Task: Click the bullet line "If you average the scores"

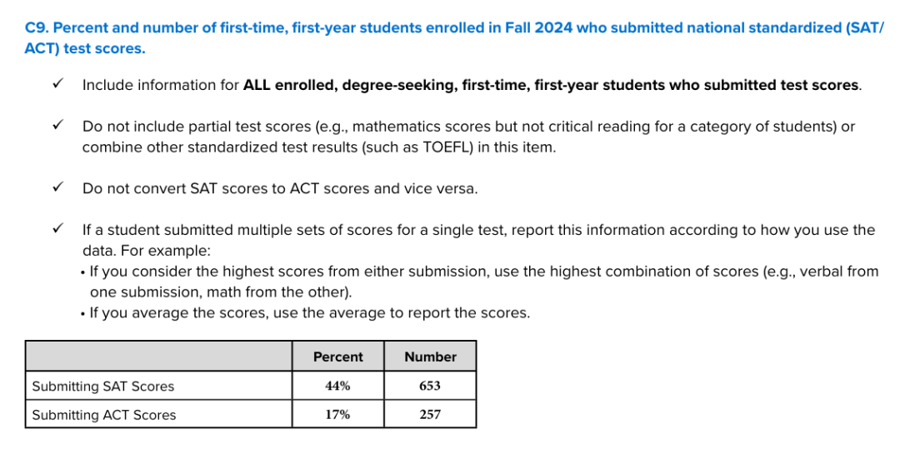Action: click(308, 313)
